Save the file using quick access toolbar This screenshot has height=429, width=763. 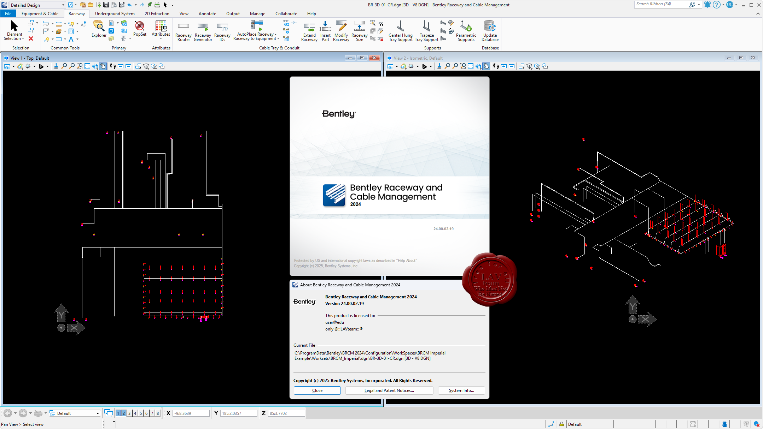point(106,5)
